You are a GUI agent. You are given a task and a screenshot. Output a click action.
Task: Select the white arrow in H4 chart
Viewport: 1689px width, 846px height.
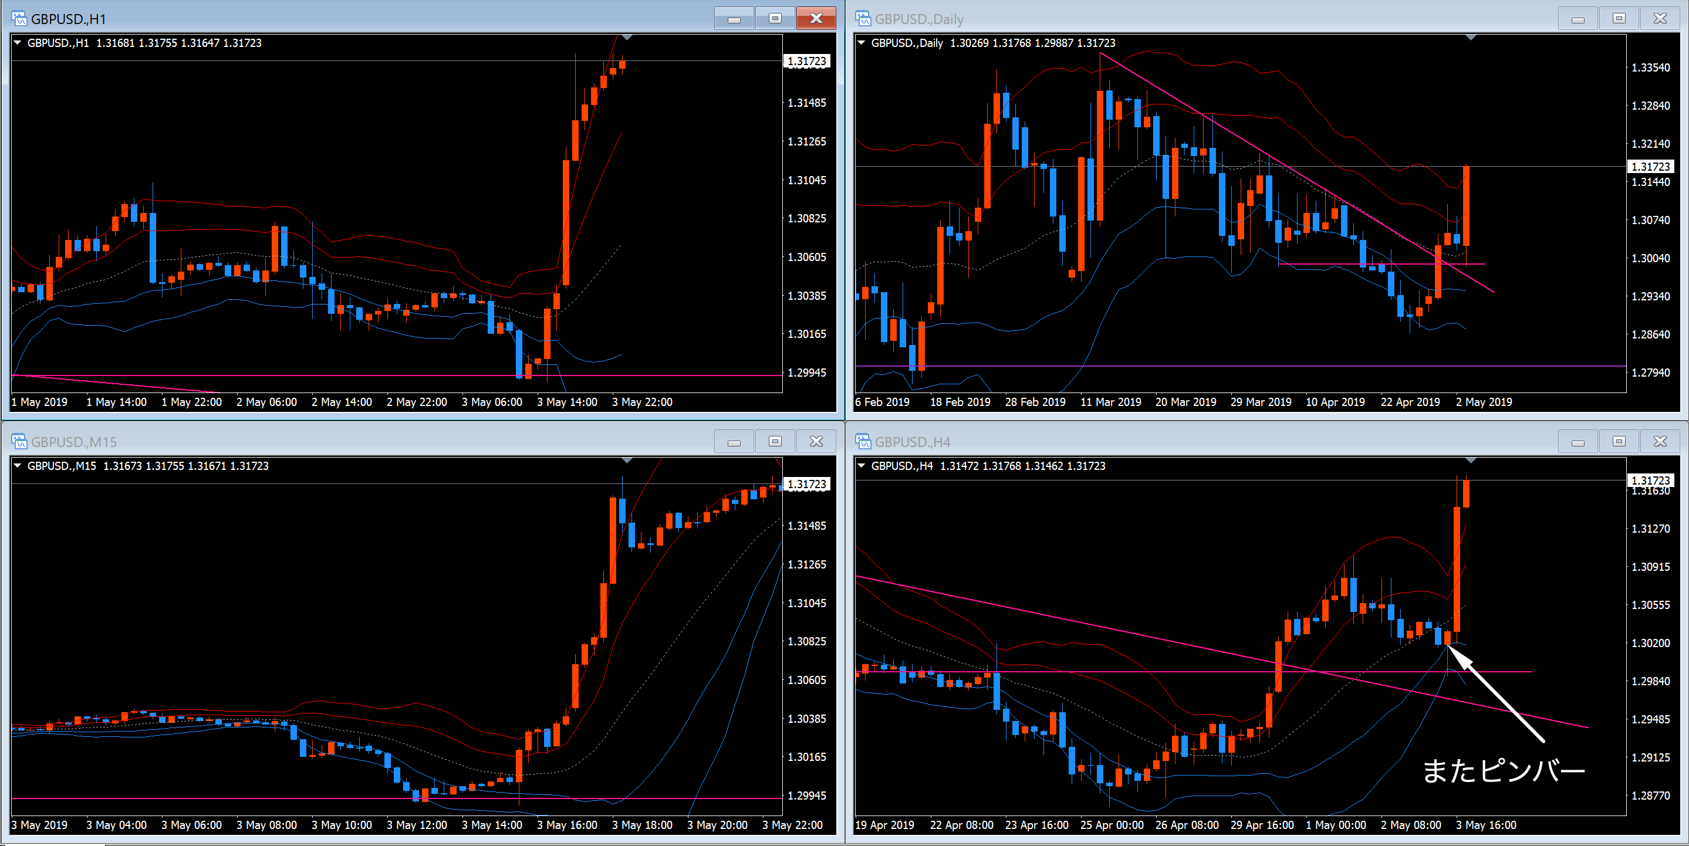[x=1498, y=695]
